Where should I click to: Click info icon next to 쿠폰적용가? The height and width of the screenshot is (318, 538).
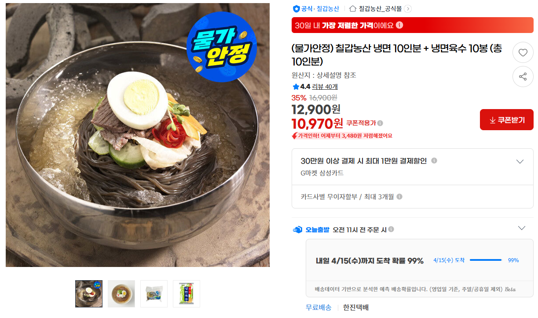click(x=380, y=123)
